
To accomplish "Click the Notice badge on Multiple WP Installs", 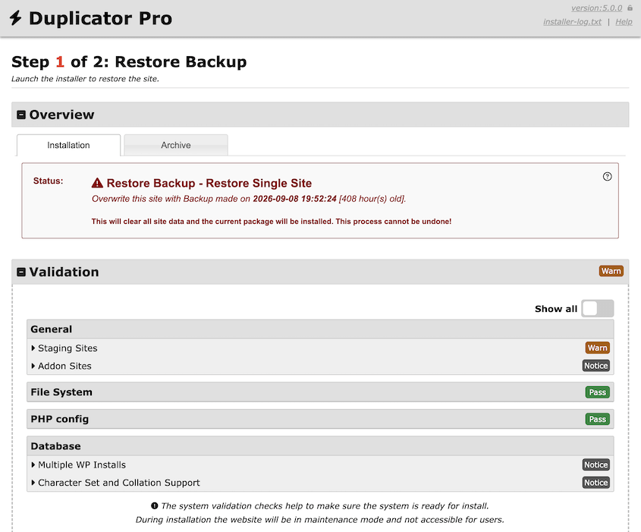I will coord(595,464).
